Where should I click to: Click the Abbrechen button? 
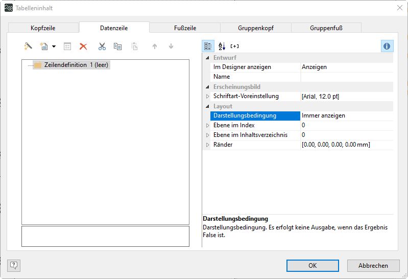tap(373, 266)
